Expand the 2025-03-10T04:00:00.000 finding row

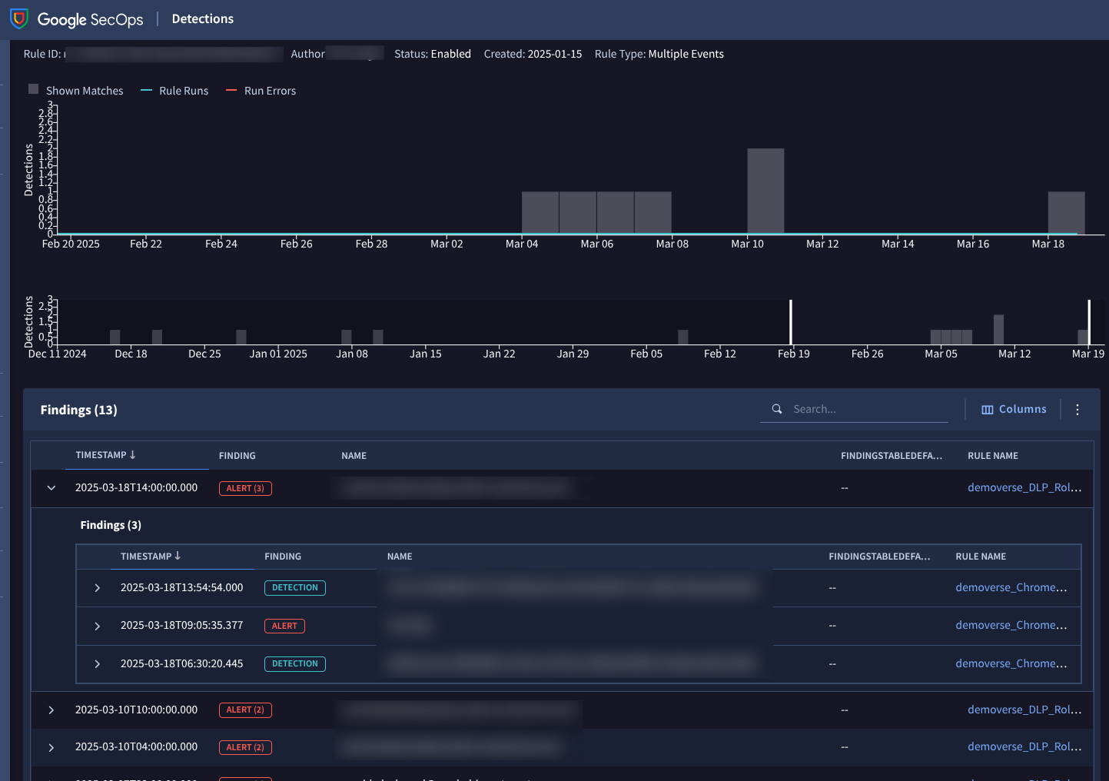(51, 747)
